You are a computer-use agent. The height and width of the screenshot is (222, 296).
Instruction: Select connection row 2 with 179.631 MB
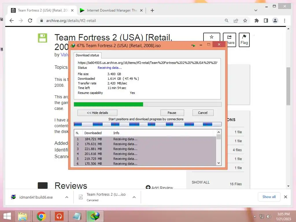point(145,144)
